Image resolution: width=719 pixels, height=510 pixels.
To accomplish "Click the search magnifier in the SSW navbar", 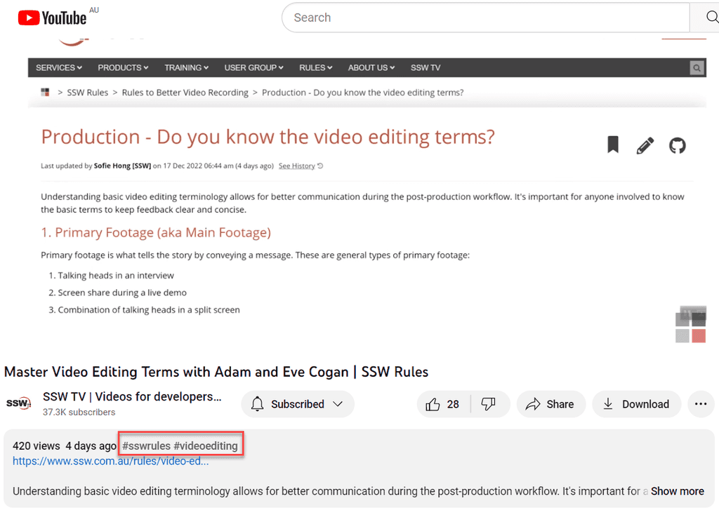I will click(696, 67).
